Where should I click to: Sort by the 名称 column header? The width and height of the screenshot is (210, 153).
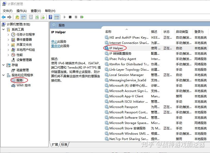click(126, 32)
